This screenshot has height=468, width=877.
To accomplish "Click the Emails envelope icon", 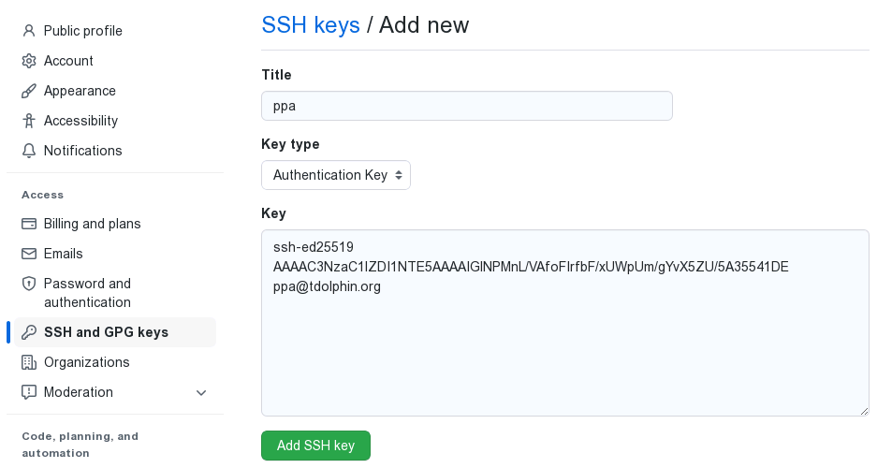I will [28, 254].
